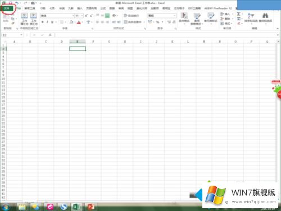Image resolution: width=281 pixels, height=211 pixels.
Task: Click the Borders icon
Action: (x=62, y=22)
